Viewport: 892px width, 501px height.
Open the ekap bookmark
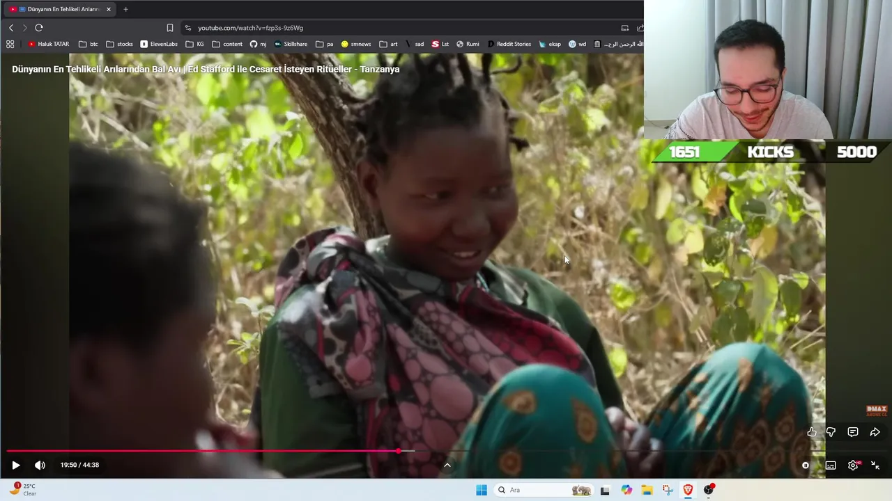tap(549, 44)
